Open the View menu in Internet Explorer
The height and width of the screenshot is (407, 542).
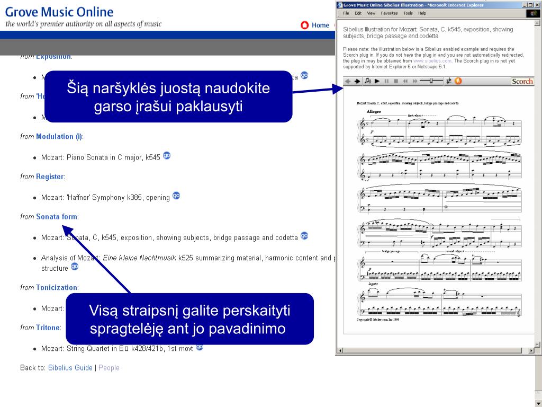[371, 13]
